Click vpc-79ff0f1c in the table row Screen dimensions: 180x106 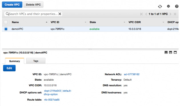coord(57,29)
